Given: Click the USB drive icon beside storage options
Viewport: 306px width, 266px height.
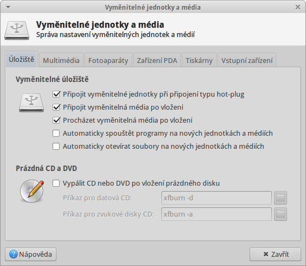Looking at the screenshot, I should [x=31, y=103].
